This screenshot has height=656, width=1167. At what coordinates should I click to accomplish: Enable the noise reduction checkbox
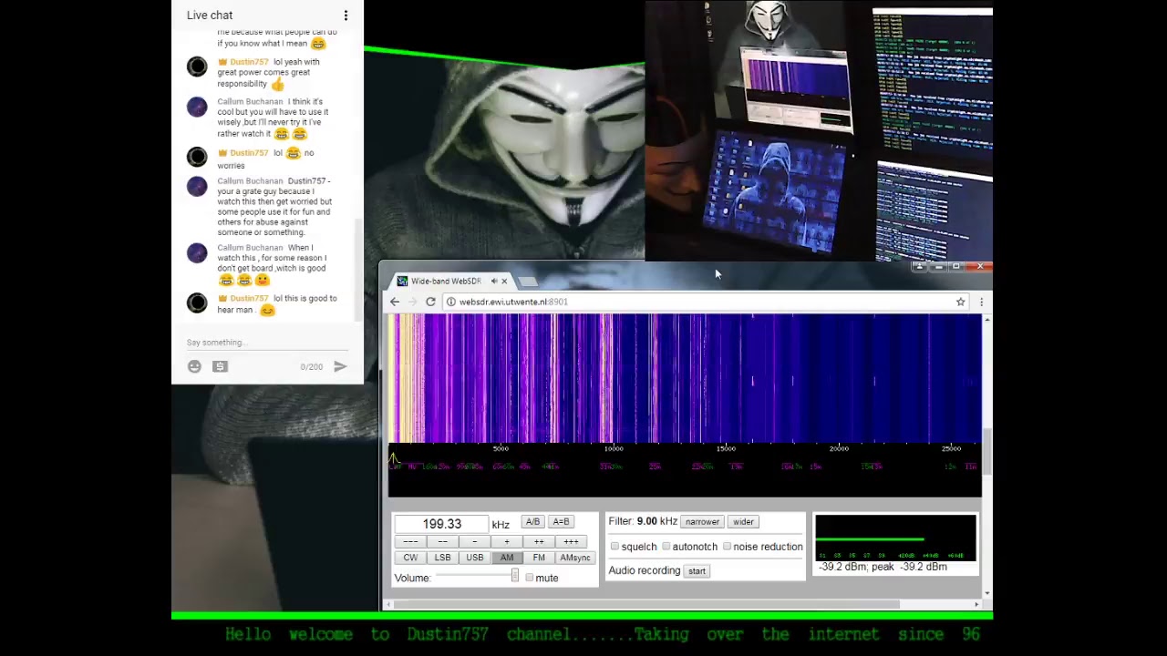pos(727,547)
